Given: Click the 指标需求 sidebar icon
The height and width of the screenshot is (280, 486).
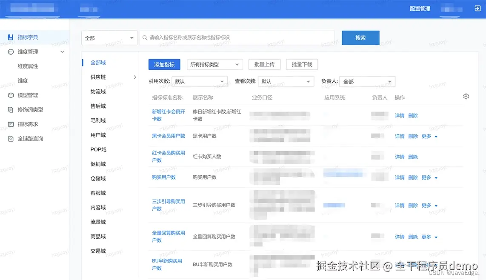Looking at the screenshot, I should coord(11,124).
